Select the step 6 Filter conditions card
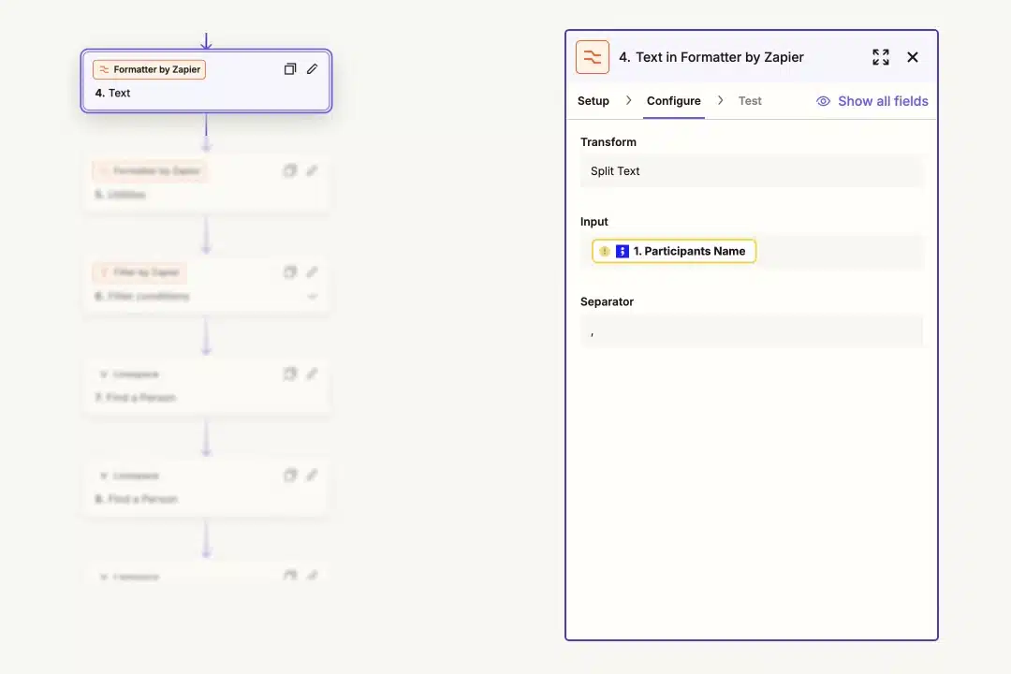The width and height of the screenshot is (1011, 674). pos(206,285)
